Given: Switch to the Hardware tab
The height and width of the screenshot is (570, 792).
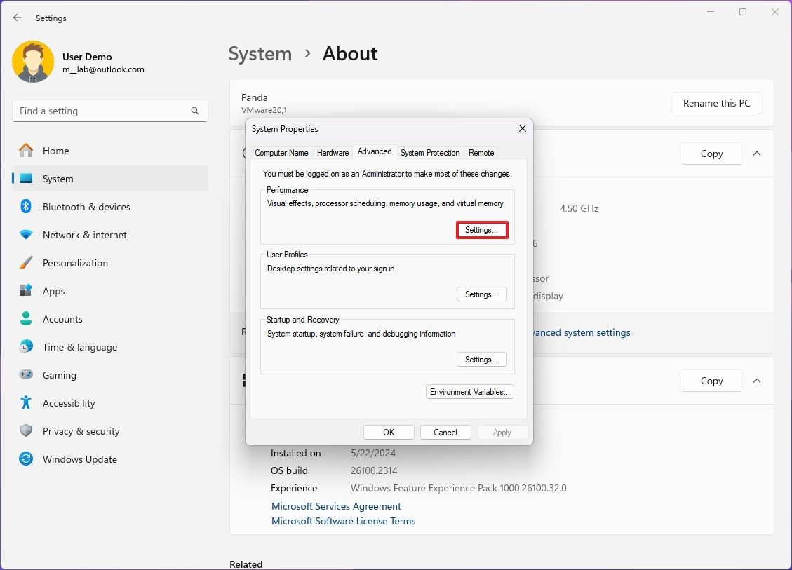Looking at the screenshot, I should click(333, 152).
